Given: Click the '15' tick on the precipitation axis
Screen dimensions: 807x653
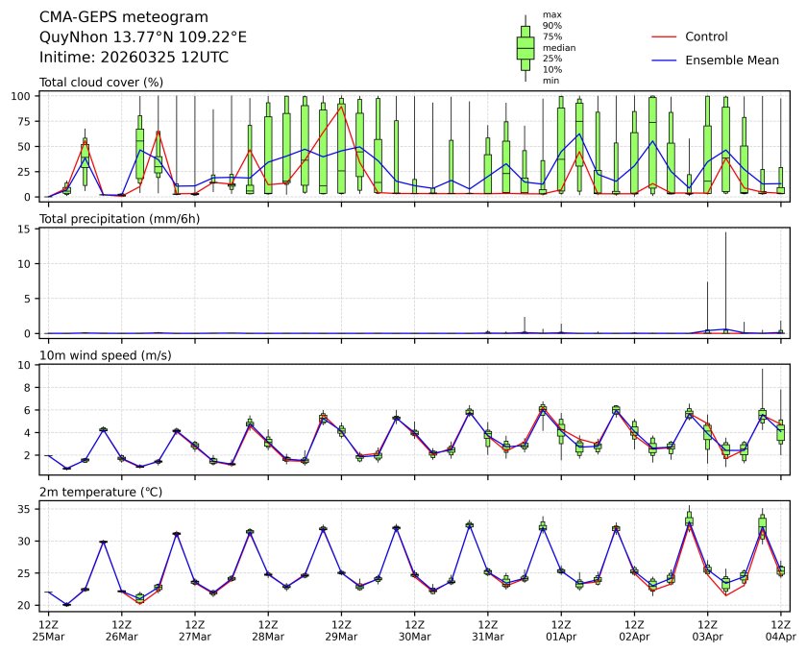Looking at the screenshot, I should (26, 229).
